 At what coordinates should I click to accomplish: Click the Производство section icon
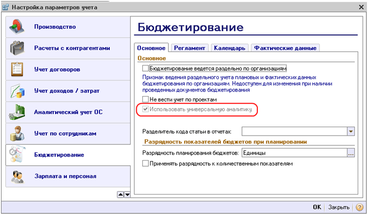click(x=17, y=27)
